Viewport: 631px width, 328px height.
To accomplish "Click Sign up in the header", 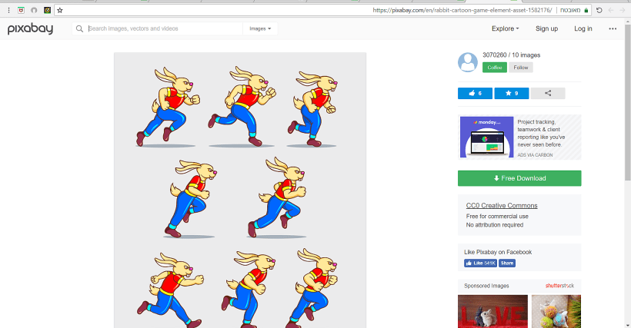I will coord(546,28).
